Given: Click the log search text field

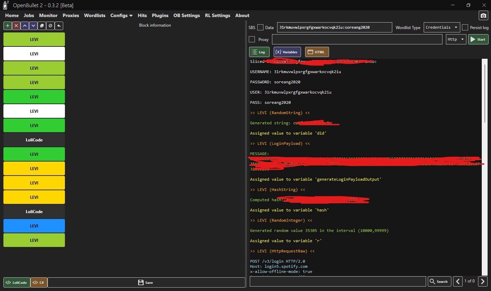Looking at the screenshot, I should tap(338, 281).
